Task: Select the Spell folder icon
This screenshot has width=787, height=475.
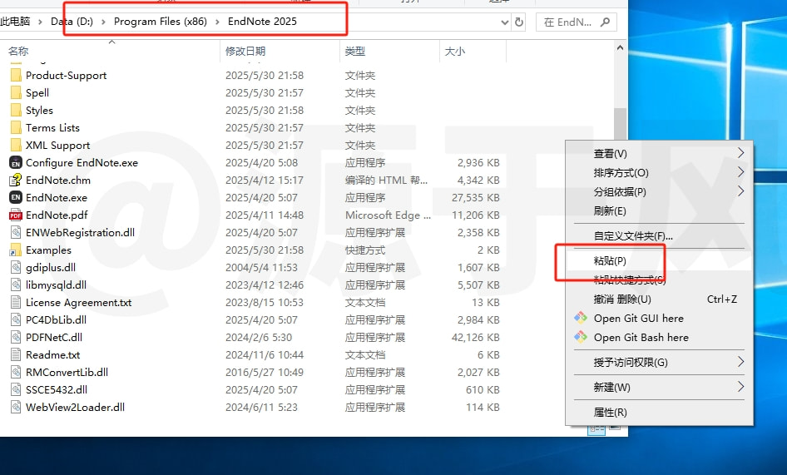Action: [x=16, y=93]
